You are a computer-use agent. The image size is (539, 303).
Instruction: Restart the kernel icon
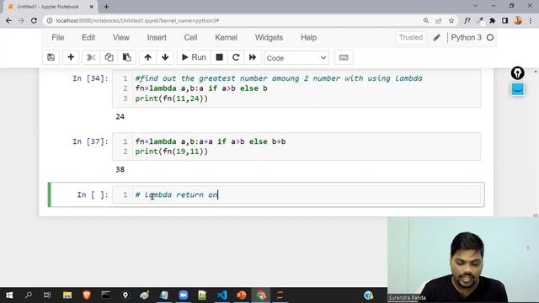click(236, 57)
